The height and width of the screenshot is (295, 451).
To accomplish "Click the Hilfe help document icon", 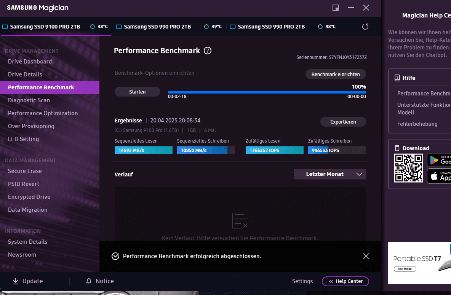I will (397, 78).
